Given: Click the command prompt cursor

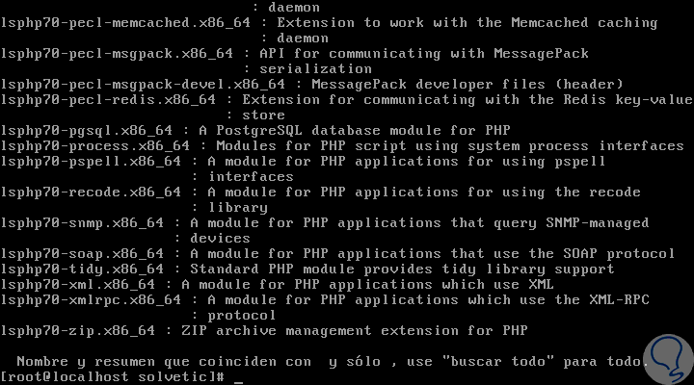Looking at the screenshot, I should pyautogui.click(x=238, y=377).
